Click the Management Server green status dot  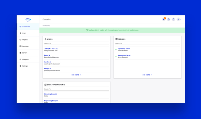coord(116,56)
